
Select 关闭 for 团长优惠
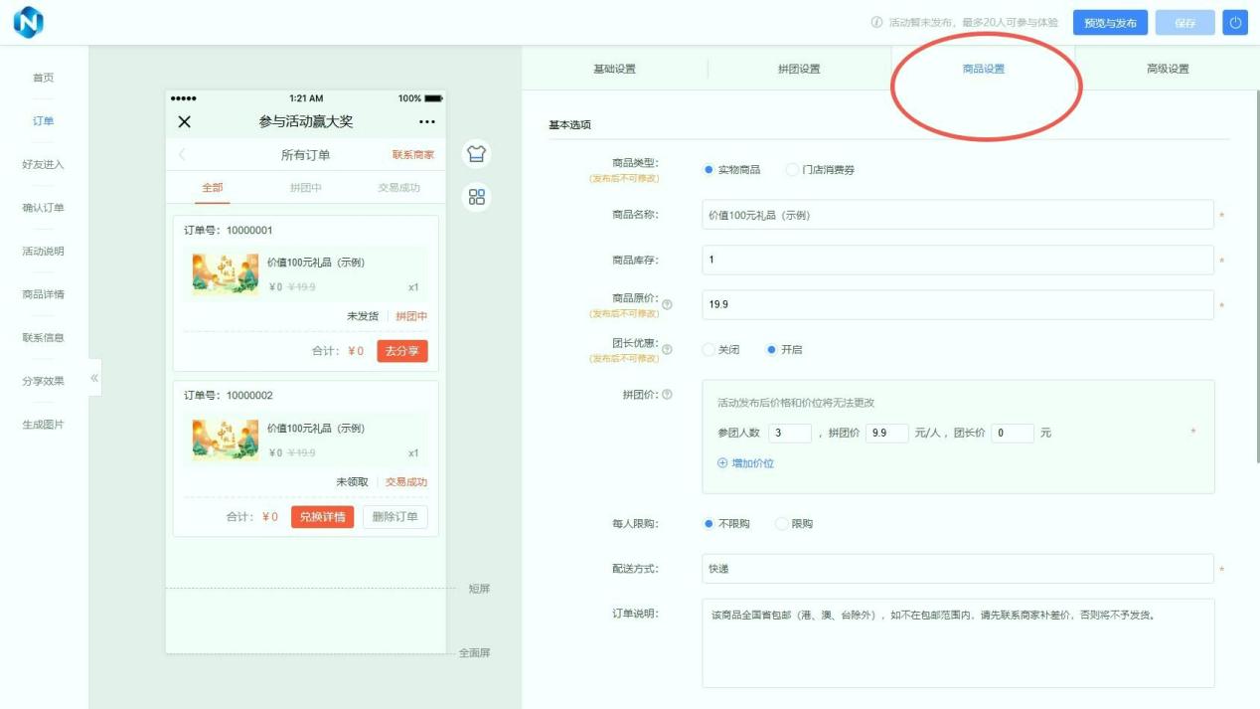(x=709, y=350)
